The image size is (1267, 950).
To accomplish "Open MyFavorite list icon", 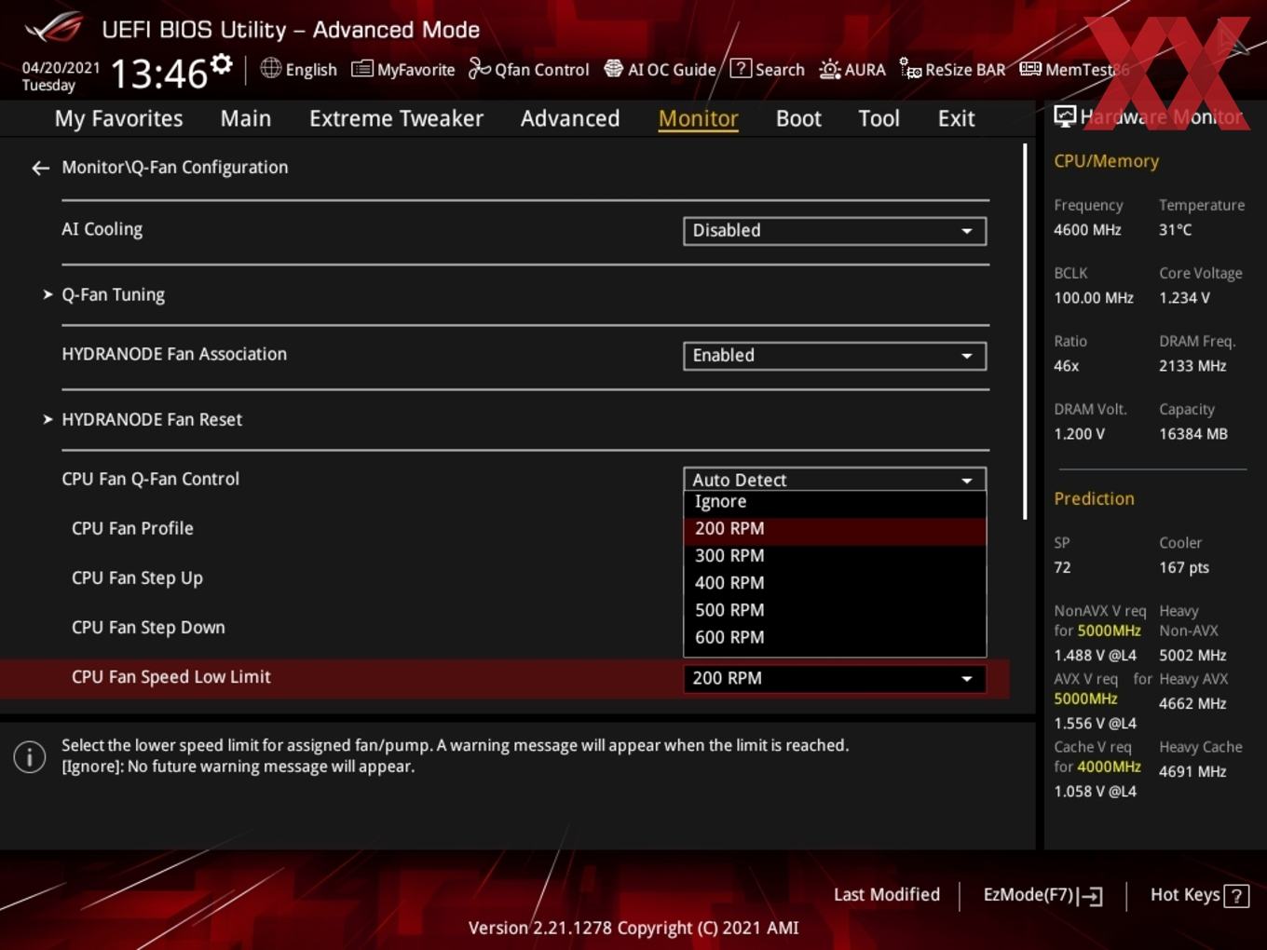I will click(x=362, y=69).
